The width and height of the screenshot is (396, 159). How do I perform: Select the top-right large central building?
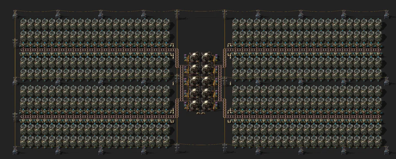[207, 57]
